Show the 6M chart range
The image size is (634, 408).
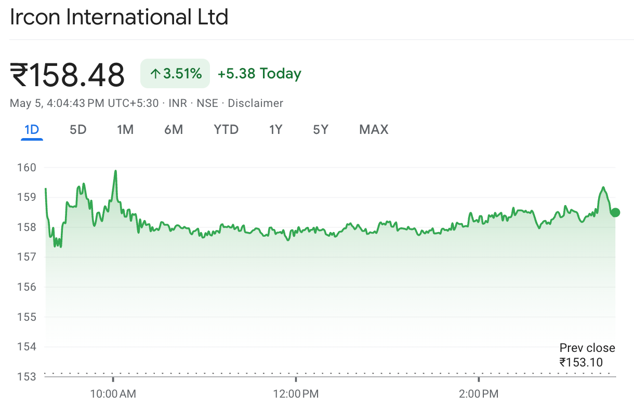174,129
